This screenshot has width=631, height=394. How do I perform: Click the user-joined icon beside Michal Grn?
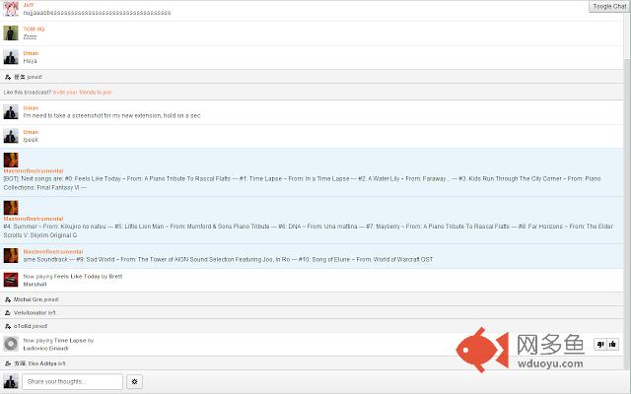click(x=8, y=299)
